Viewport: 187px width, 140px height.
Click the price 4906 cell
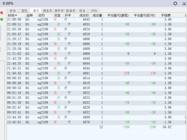click(x=86, y=39)
